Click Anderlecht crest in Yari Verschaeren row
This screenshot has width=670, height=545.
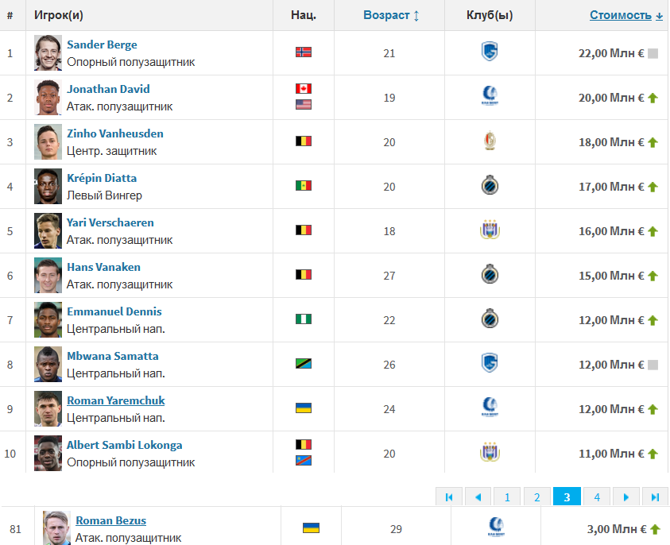coord(490,230)
